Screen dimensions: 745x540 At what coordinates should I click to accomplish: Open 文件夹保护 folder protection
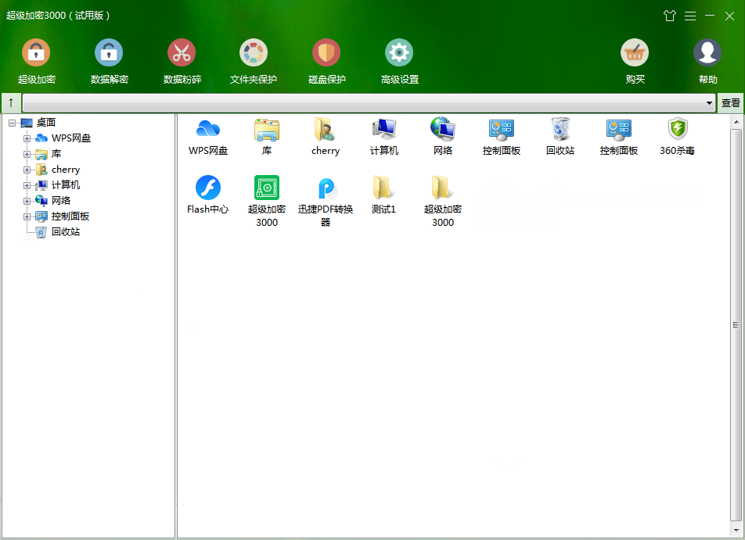(254, 61)
